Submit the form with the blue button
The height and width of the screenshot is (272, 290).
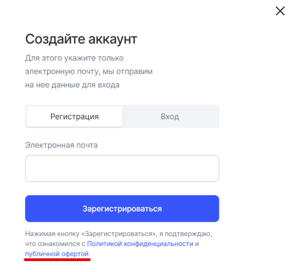122,209
